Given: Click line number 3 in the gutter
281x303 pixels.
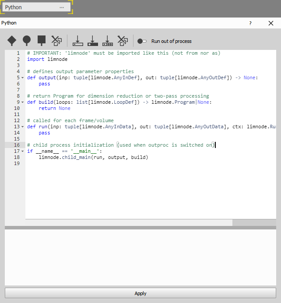Looking at the screenshot, I should click(18, 66).
